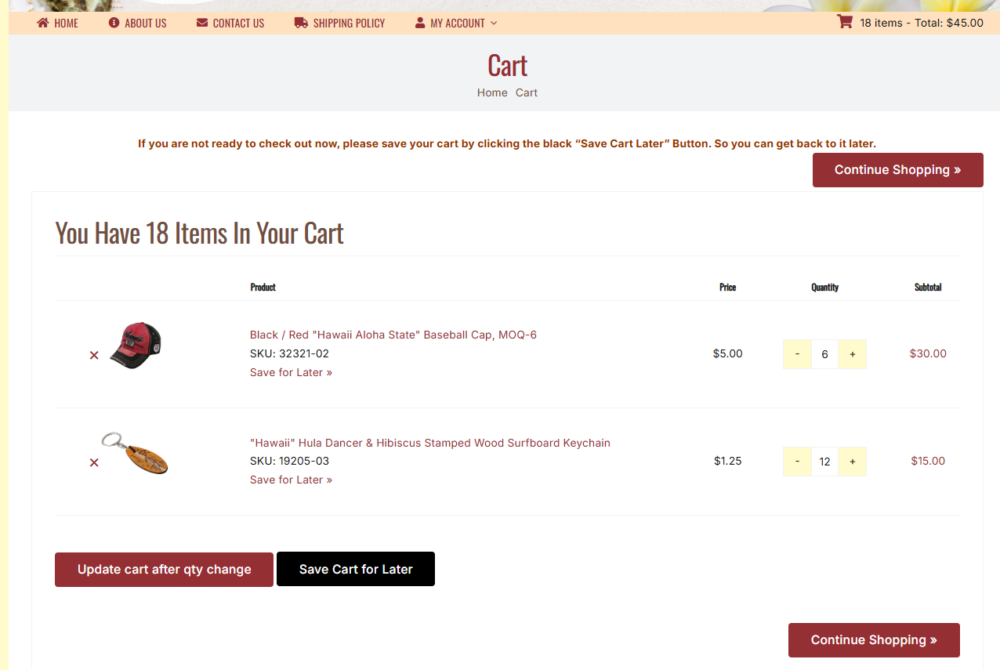Go to the About Us page
The image size is (1000, 670).
pos(138,24)
